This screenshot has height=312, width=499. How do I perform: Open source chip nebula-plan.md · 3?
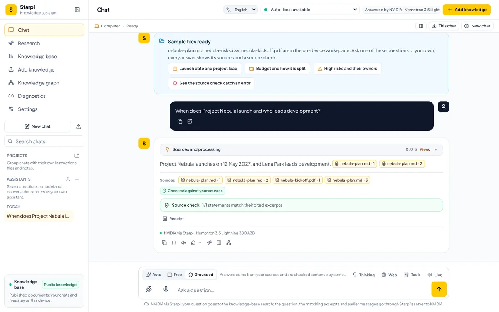[347, 180]
